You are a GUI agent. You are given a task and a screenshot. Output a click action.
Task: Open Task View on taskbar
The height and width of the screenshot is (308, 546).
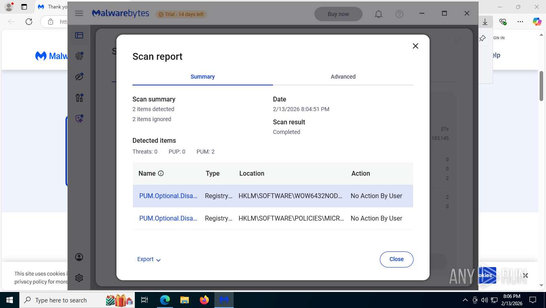(145, 300)
